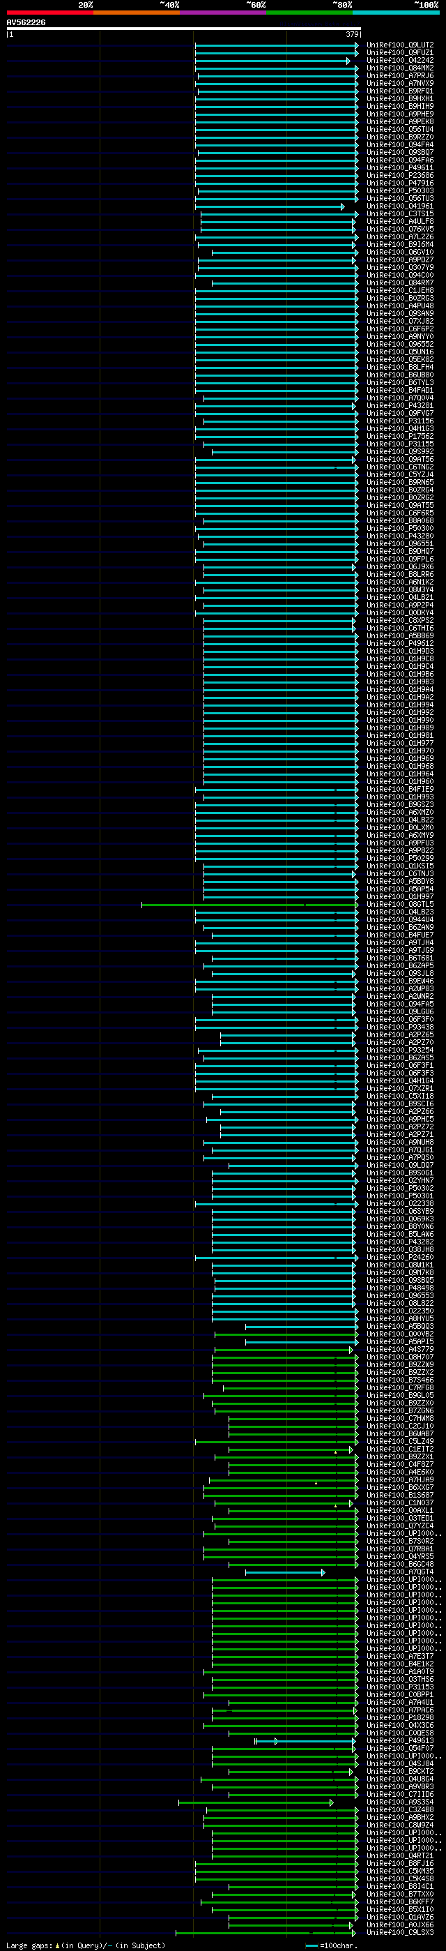The width and height of the screenshot is (446, 1951).
Task: Select the UniRef100_A9PHC5 label
Action: click(401, 1120)
